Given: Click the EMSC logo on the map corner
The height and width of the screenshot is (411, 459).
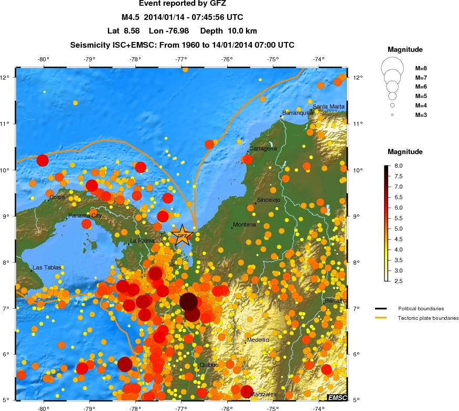Looking at the screenshot, I should pos(337,397).
